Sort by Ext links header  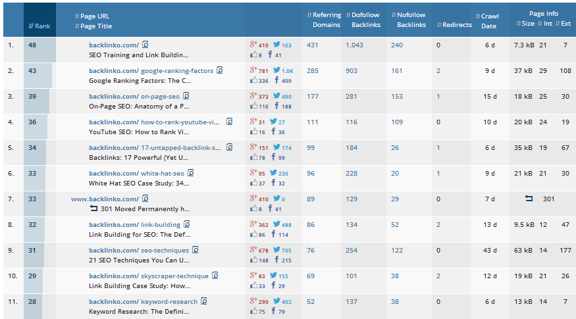click(563, 24)
